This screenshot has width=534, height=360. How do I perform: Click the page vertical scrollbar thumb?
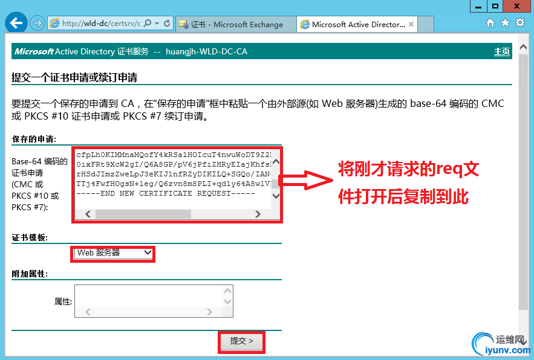click(524, 182)
